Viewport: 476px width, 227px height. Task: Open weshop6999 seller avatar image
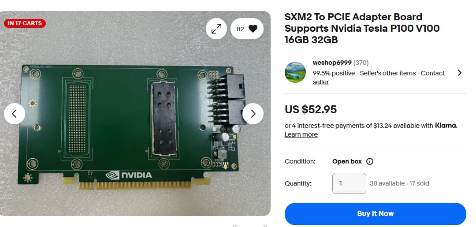[x=295, y=72]
